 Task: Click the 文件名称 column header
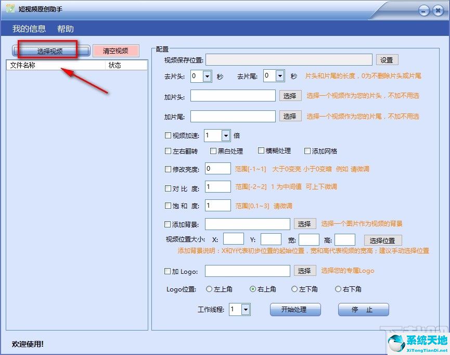click(x=56, y=65)
